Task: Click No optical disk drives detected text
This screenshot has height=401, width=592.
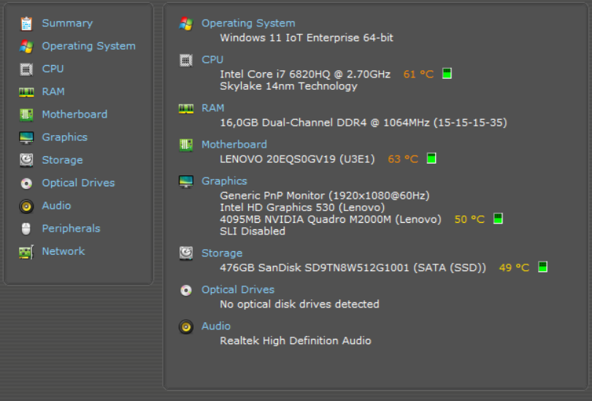Action: [299, 305]
